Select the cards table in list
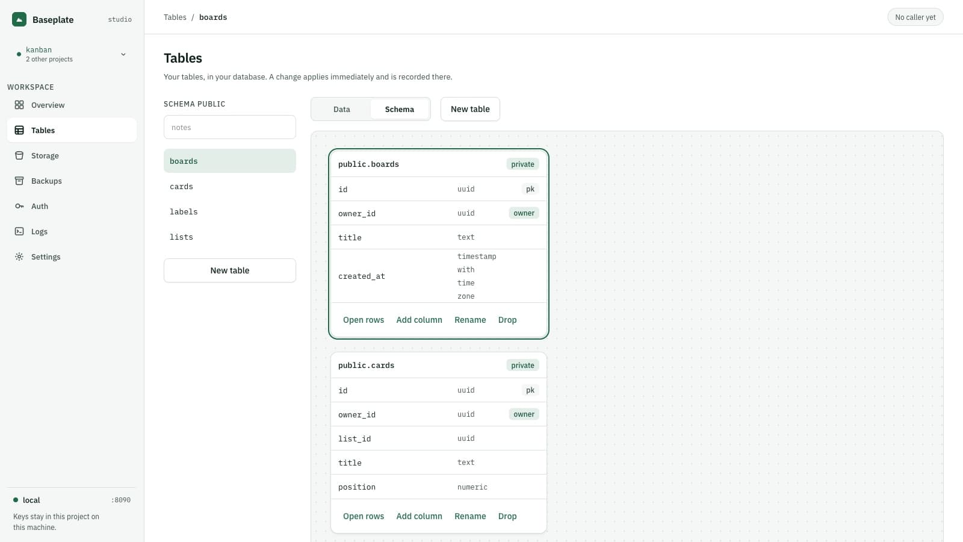This screenshot has height=542, width=963. 230,186
